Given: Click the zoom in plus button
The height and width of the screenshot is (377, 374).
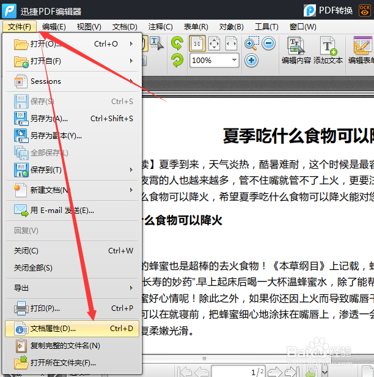Looking at the screenshot, I should point(251,61).
